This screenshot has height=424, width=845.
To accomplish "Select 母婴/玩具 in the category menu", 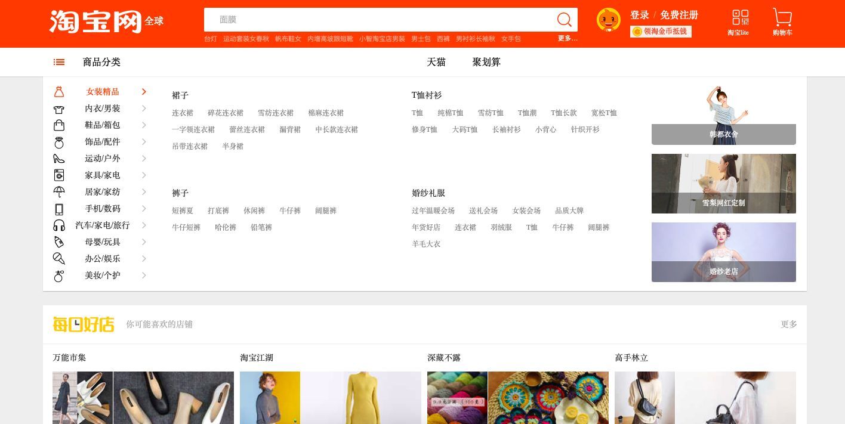I will [103, 242].
